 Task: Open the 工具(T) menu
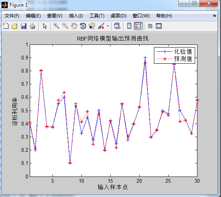[x=97, y=16]
